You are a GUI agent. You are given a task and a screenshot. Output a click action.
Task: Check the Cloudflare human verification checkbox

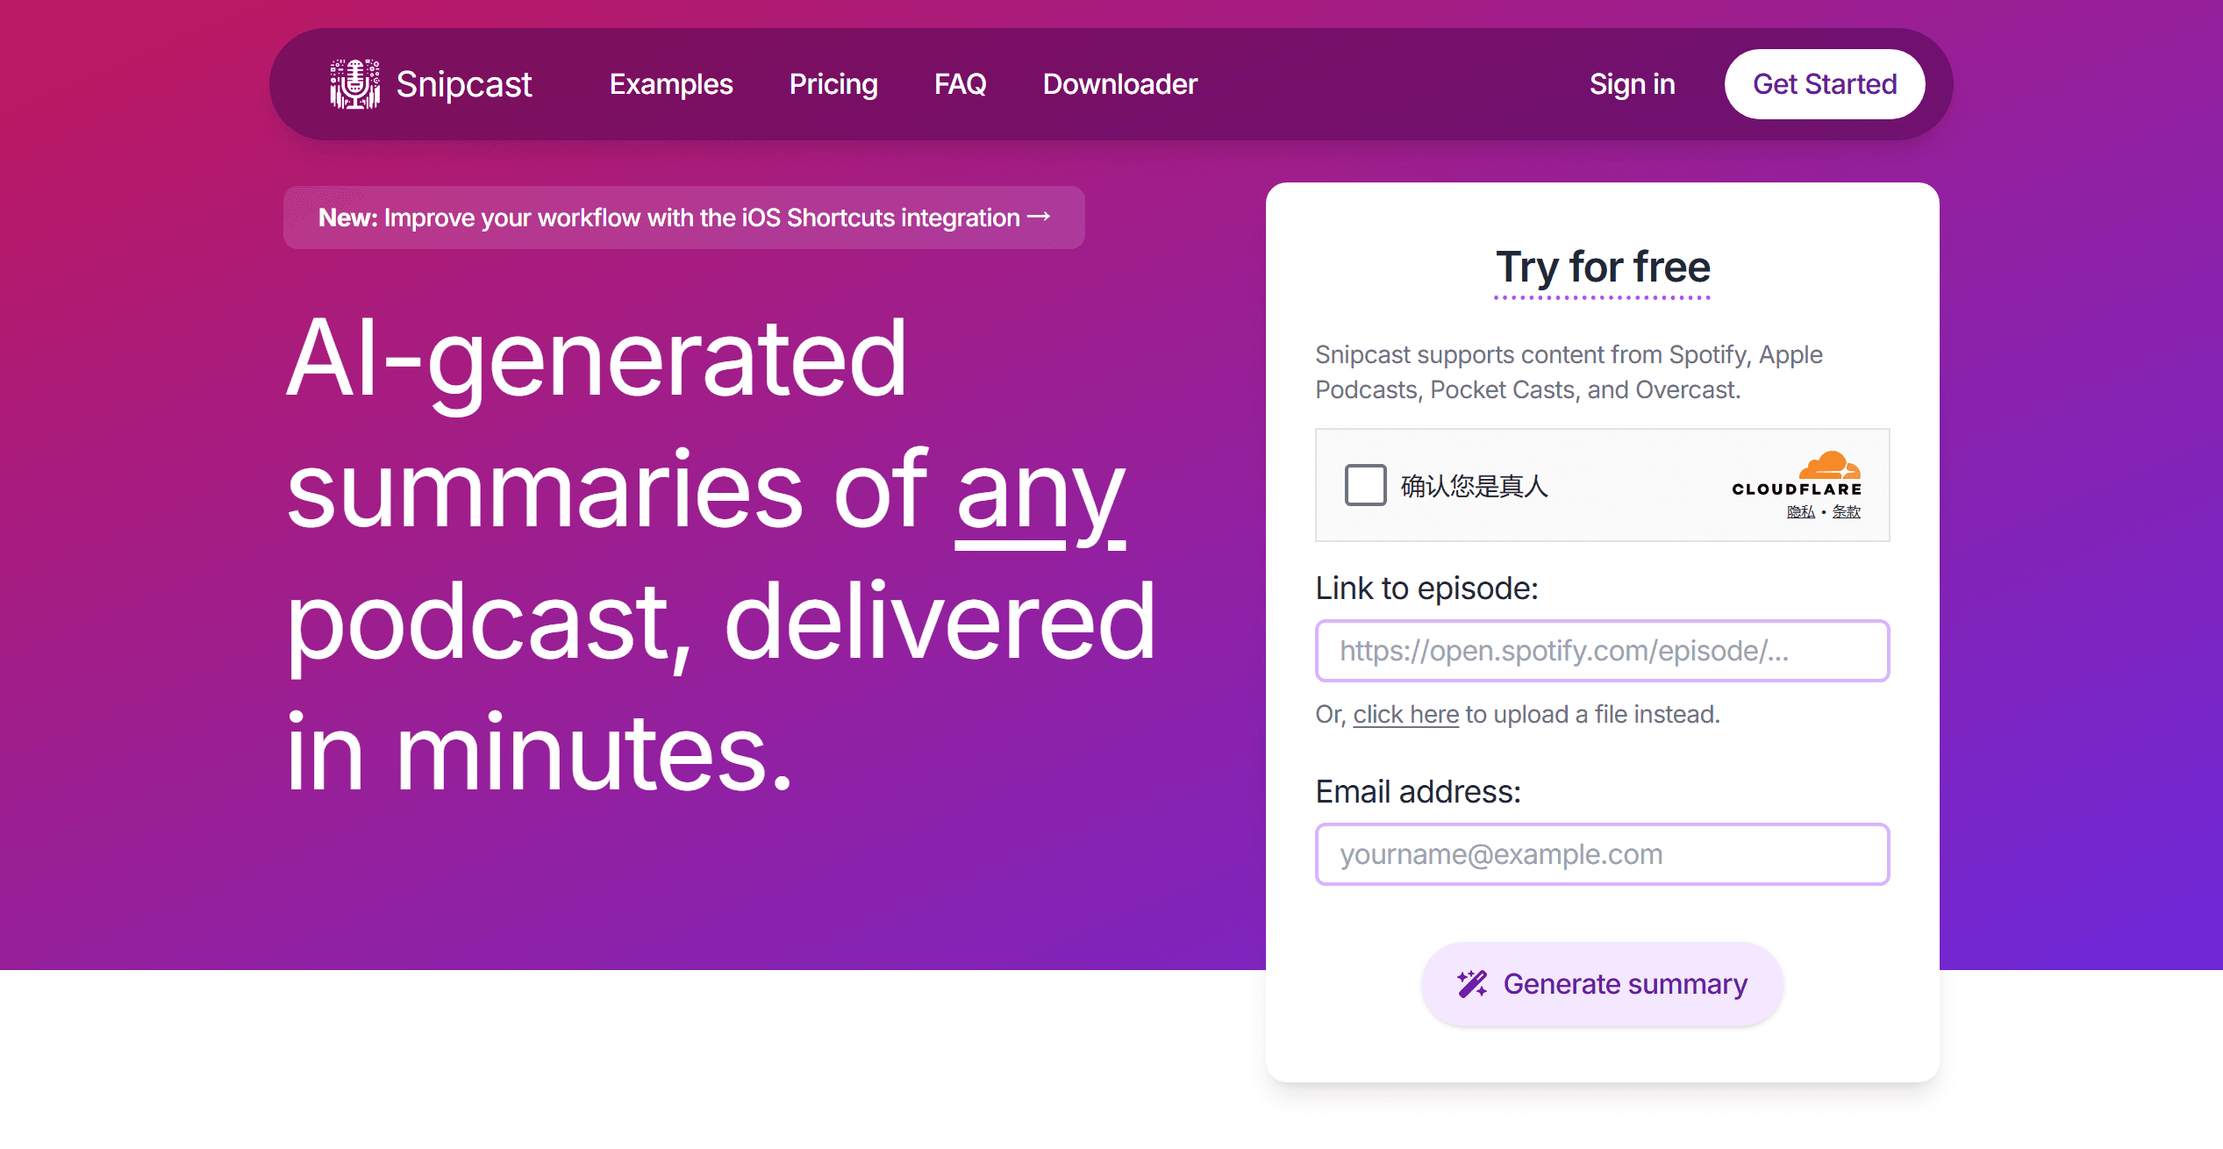click(x=1365, y=485)
